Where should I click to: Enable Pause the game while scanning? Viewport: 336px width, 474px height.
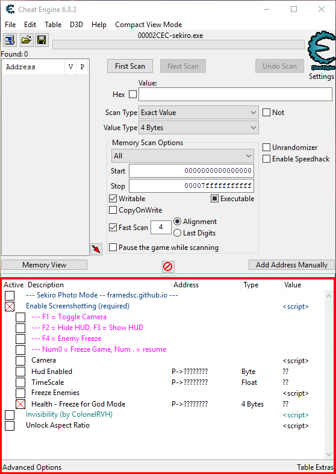(113, 248)
